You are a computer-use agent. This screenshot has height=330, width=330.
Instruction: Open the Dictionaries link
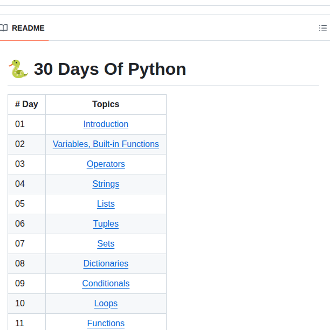(x=106, y=263)
